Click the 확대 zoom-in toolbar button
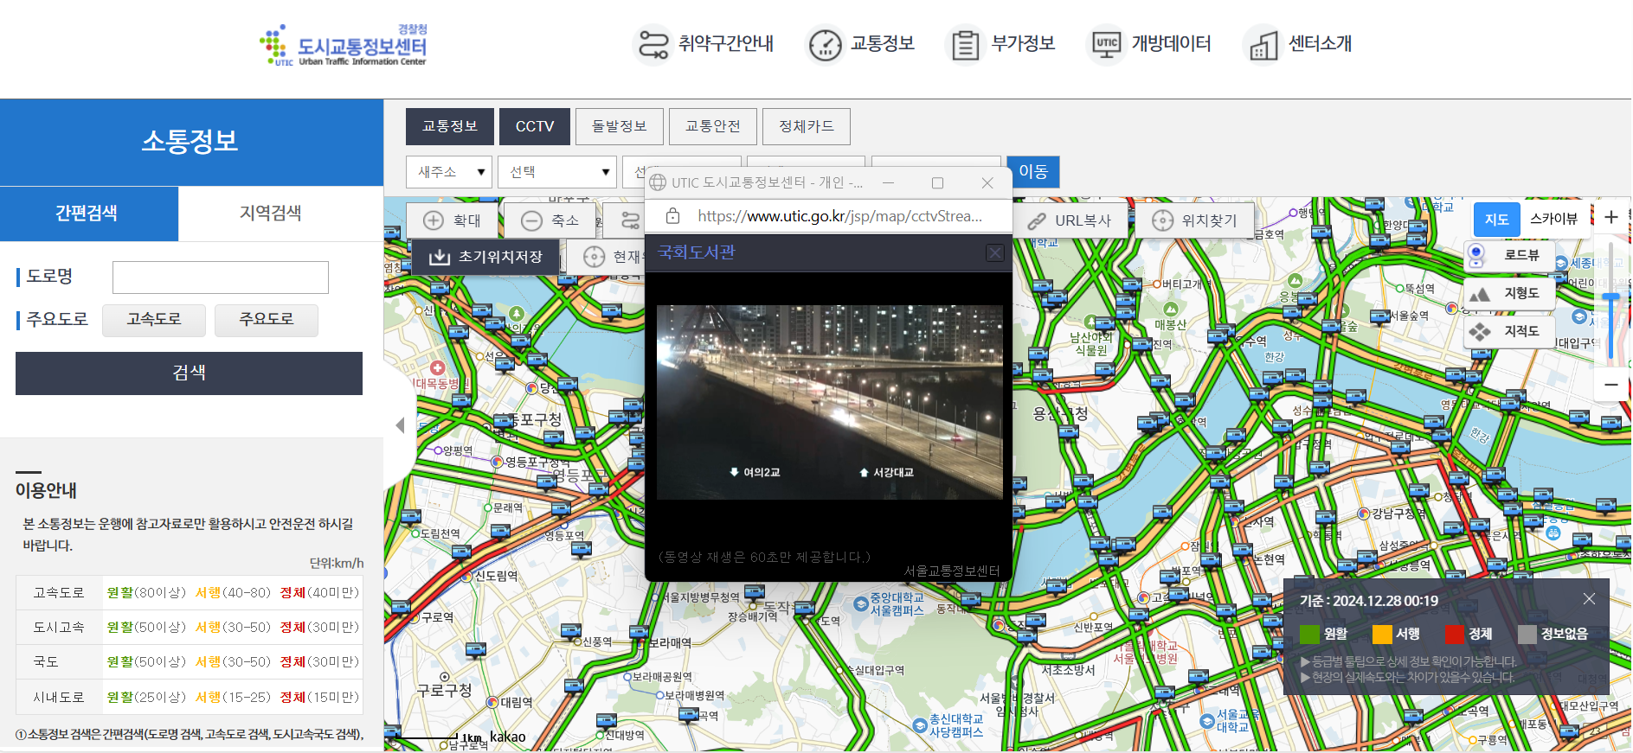This screenshot has width=1633, height=753. [x=453, y=220]
